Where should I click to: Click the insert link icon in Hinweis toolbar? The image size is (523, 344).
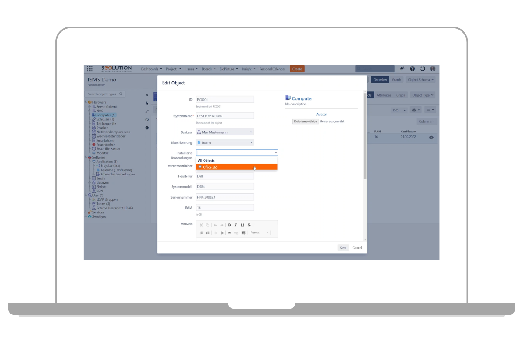point(229,233)
